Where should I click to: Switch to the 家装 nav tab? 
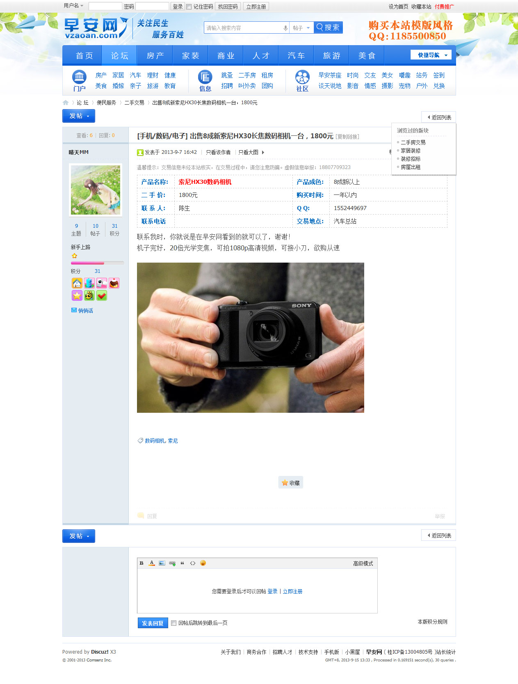190,55
